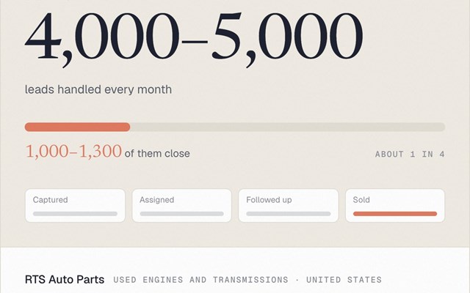Choose the Sold stage card

tap(395, 205)
